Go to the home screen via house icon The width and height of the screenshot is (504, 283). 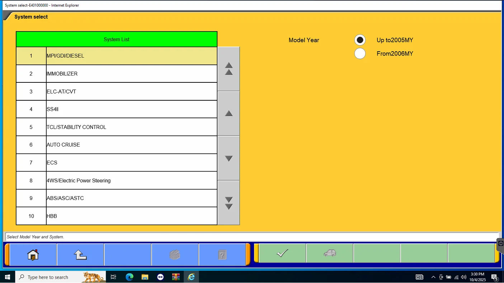pos(33,255)
